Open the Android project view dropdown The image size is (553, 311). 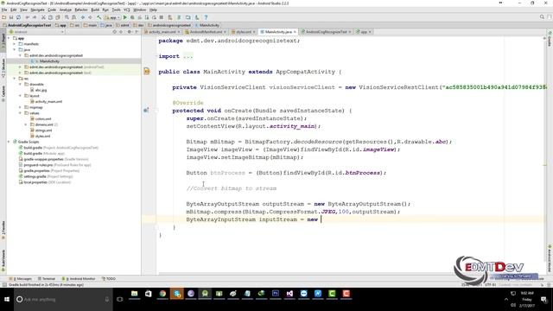click(x=36, y=32)
